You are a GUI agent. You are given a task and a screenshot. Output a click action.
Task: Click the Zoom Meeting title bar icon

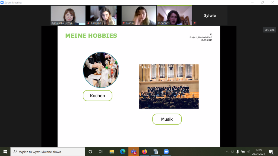(x=2, y=2)
